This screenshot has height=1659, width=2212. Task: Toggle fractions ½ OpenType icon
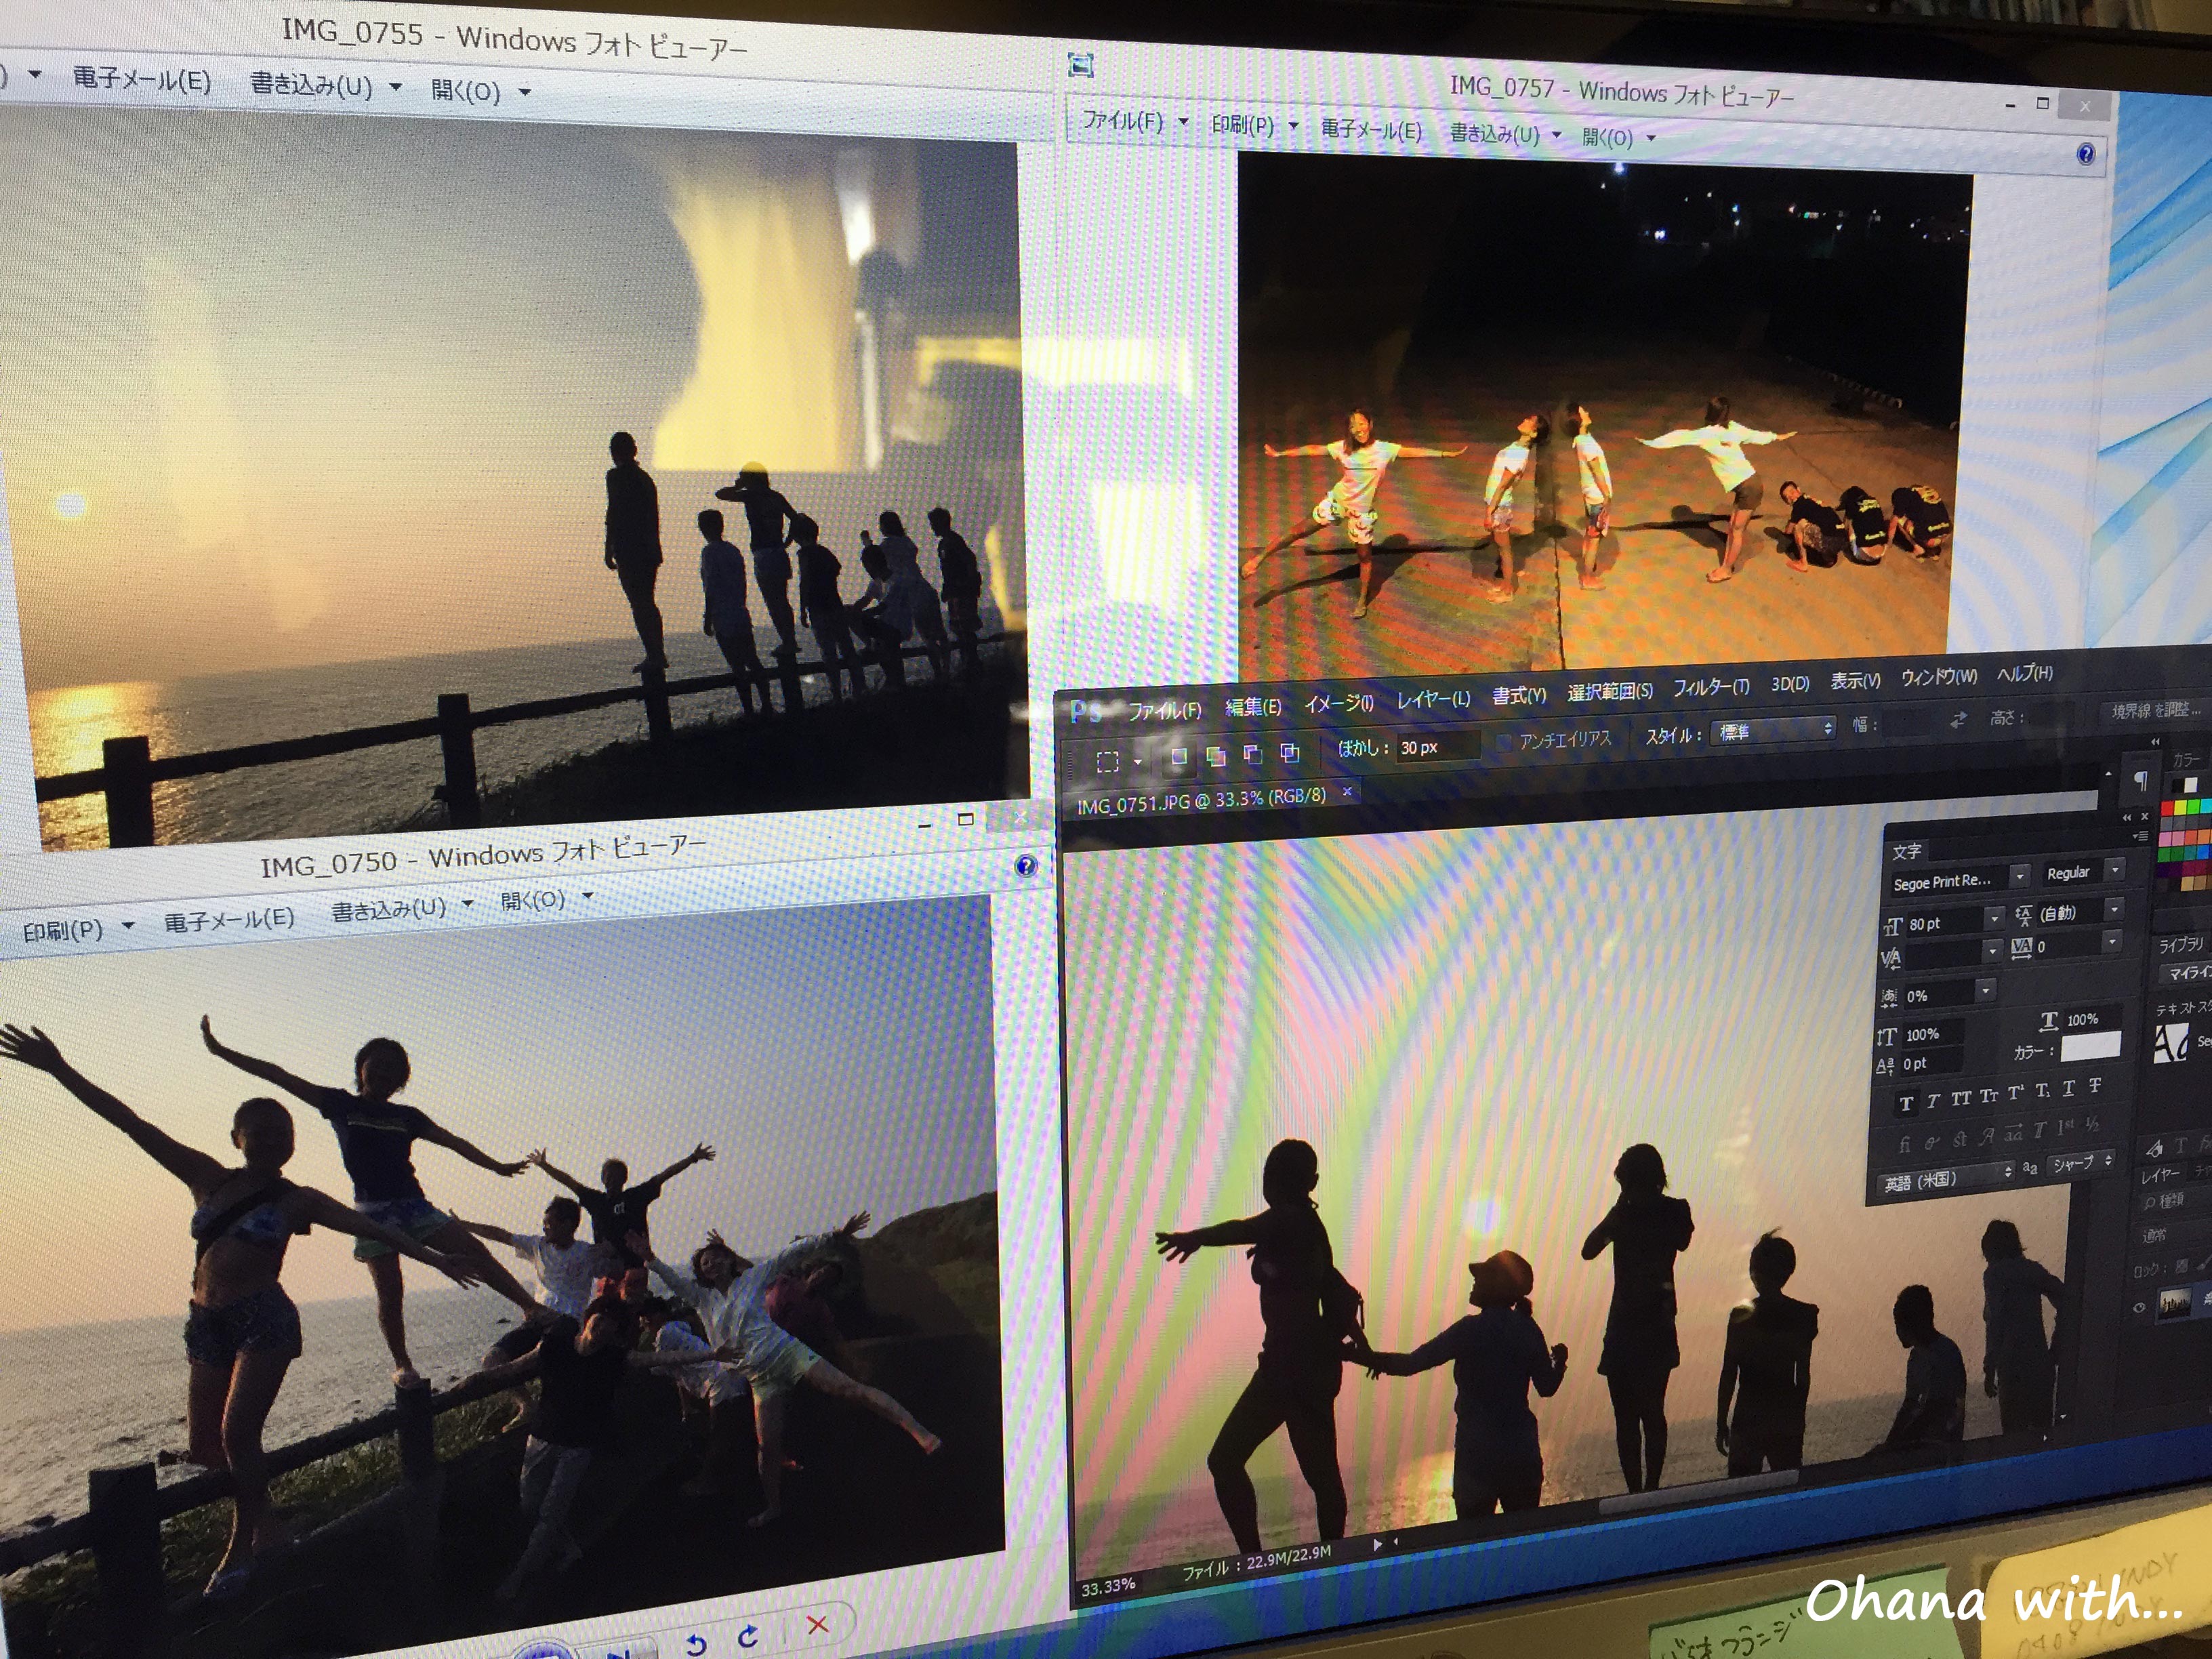pos(2093,1125)
